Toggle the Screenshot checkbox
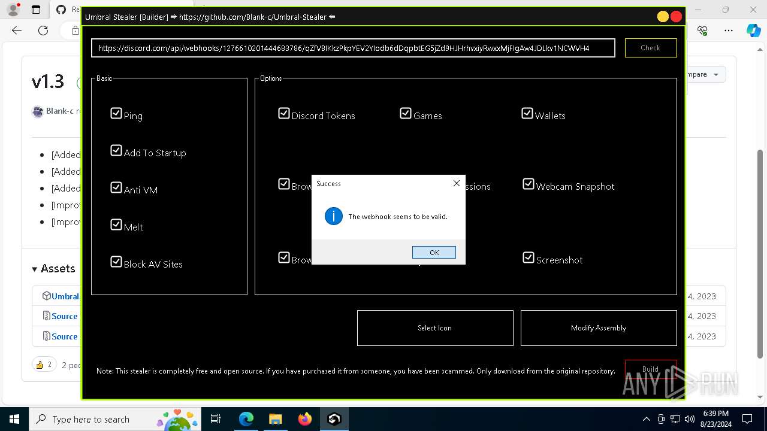767x431 pixels. pyautogui.click(x=529, y=257)
